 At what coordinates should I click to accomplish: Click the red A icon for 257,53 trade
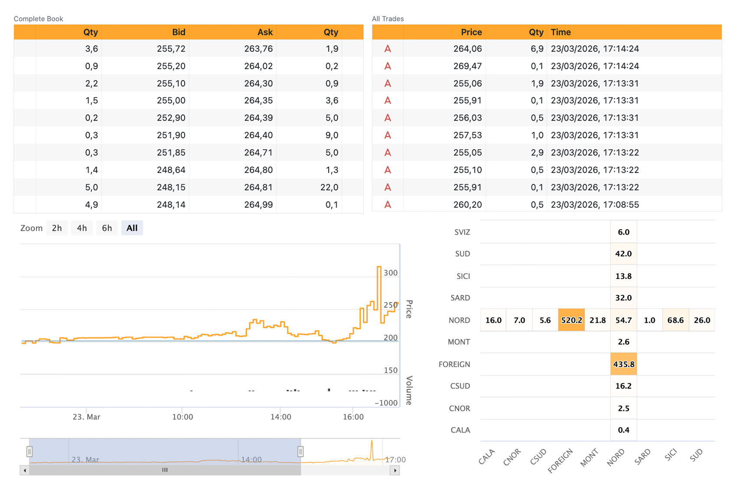click(x=388, y=135)
